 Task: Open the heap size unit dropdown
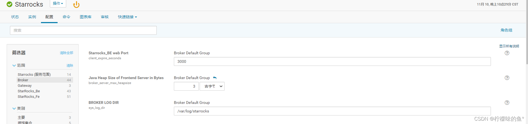click(x=212, y=86)
